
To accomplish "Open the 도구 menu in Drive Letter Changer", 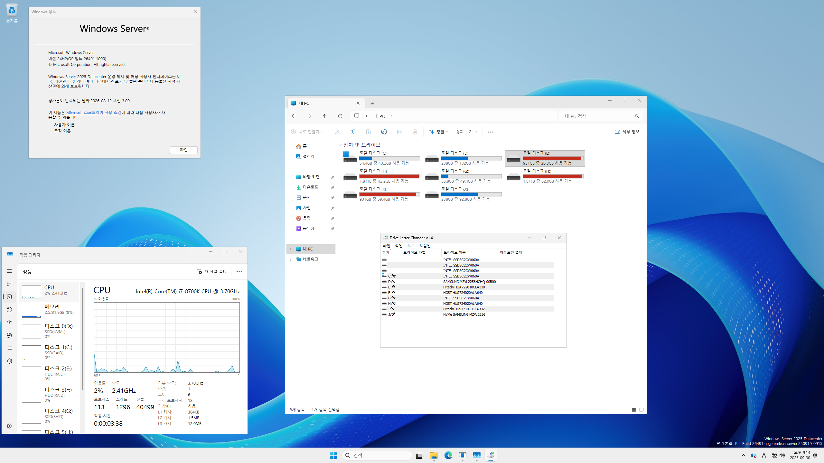I will pos(411,245).
